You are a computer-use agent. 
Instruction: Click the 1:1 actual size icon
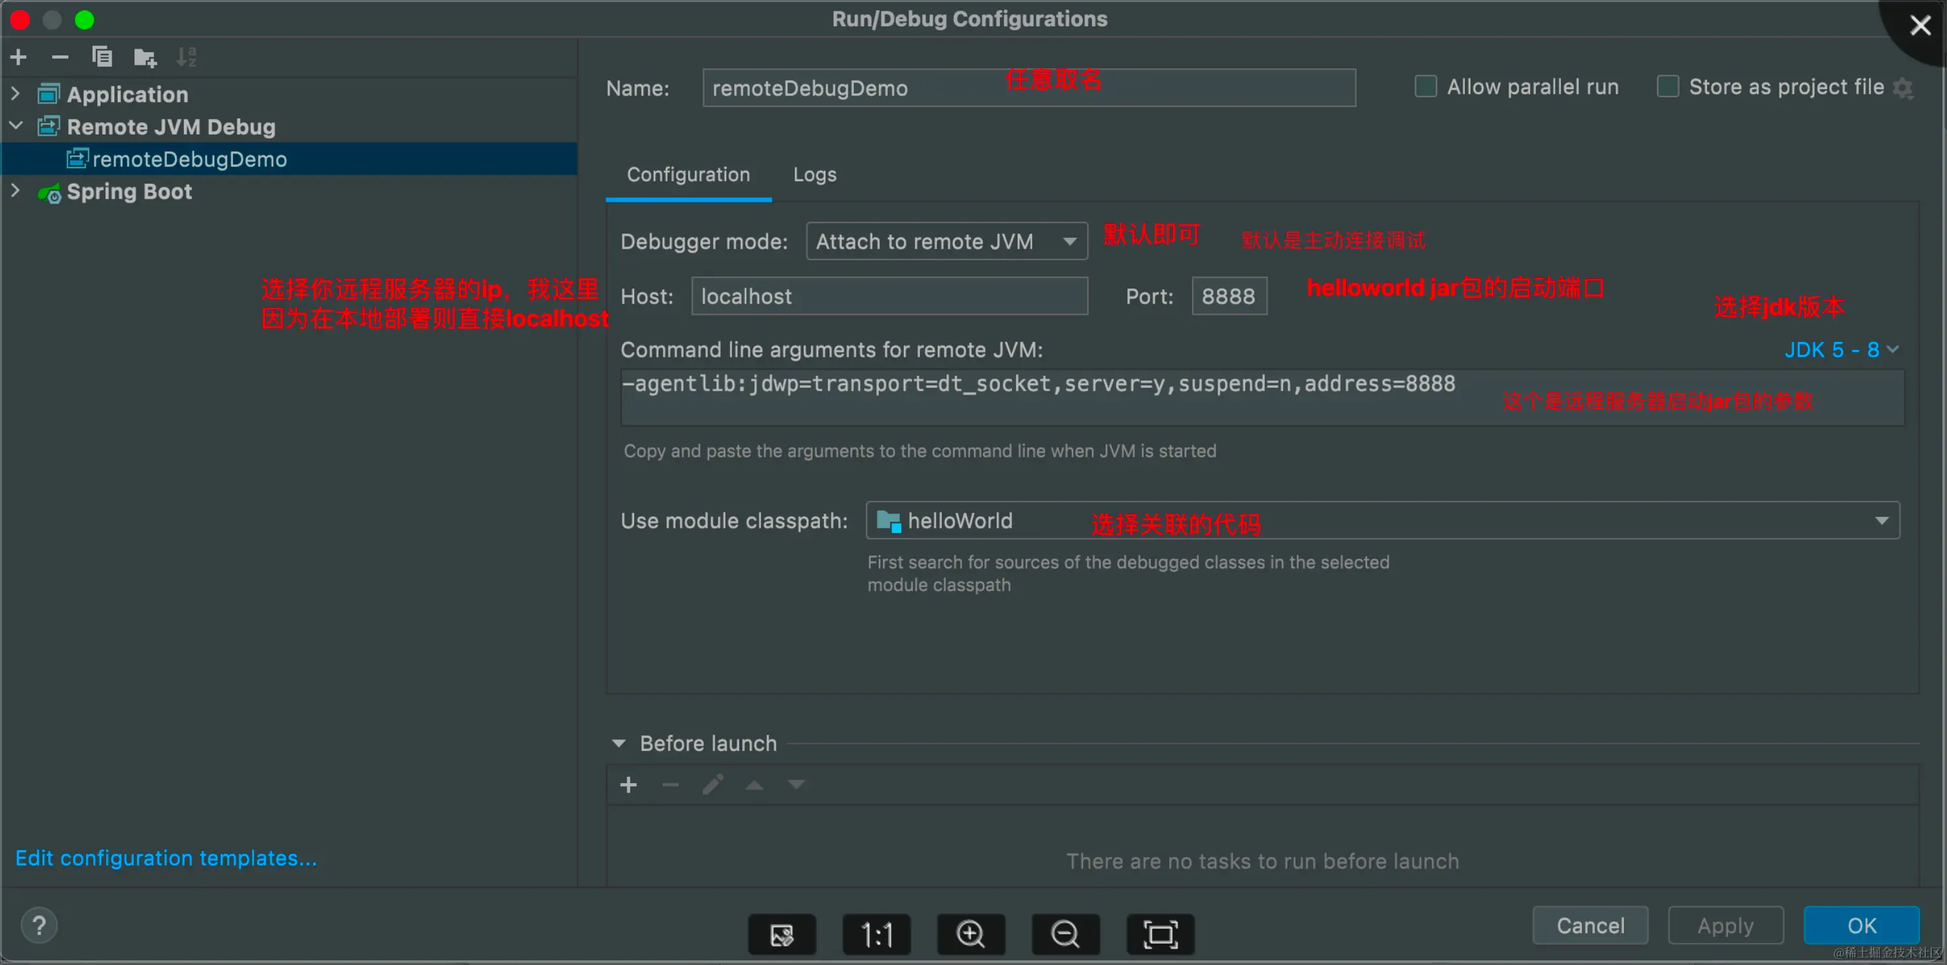point(876,935)
